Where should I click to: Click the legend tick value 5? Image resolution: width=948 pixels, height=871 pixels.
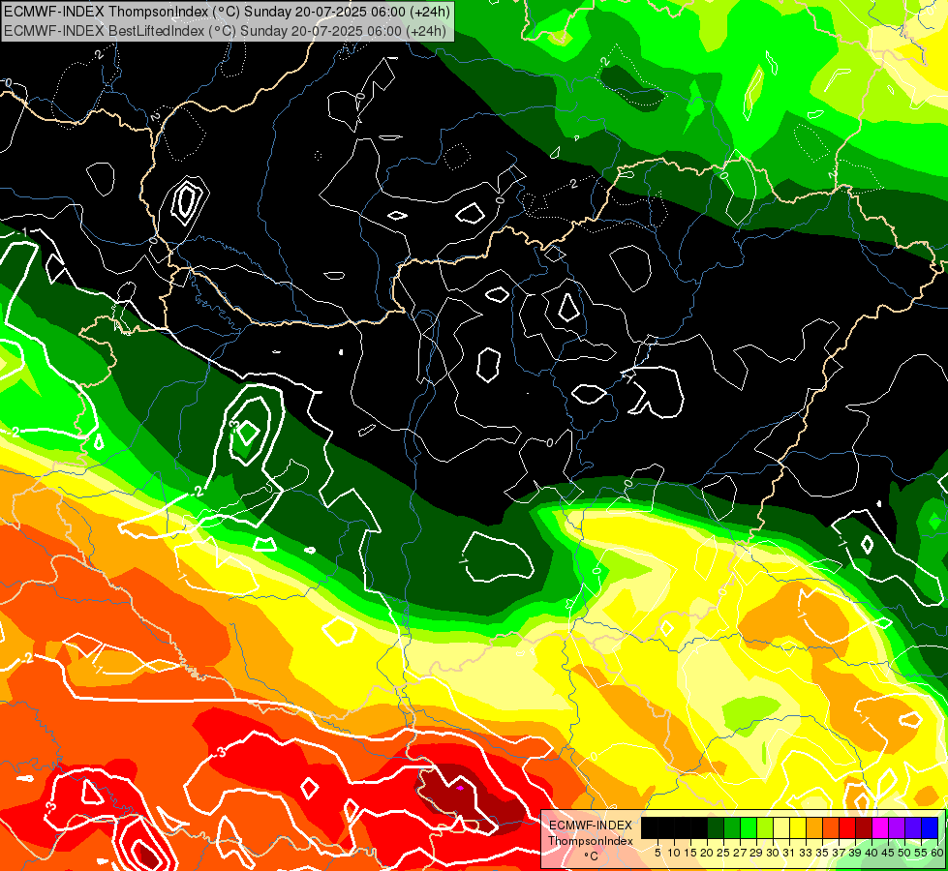coord(657,853)
